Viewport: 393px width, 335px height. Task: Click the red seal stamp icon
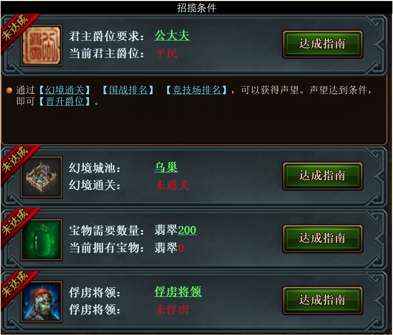point(41,45)
